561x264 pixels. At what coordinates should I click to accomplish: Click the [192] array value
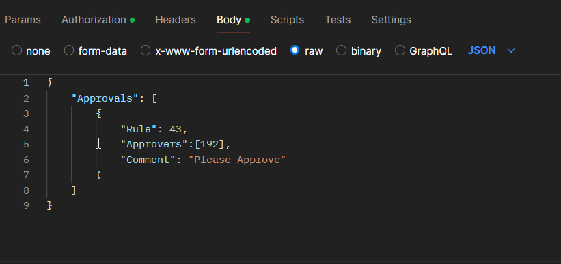209,145
